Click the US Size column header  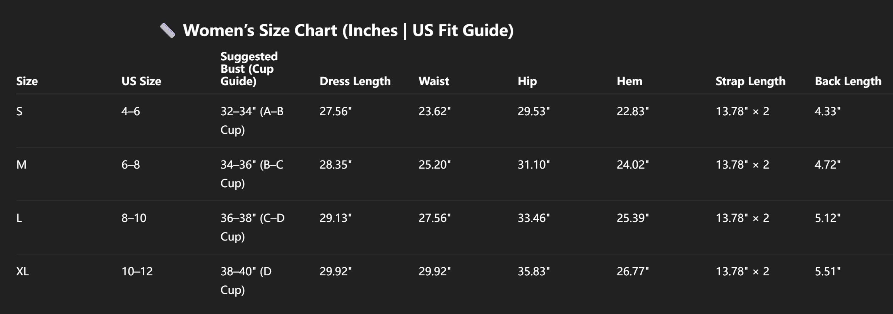tap(141, 81)
